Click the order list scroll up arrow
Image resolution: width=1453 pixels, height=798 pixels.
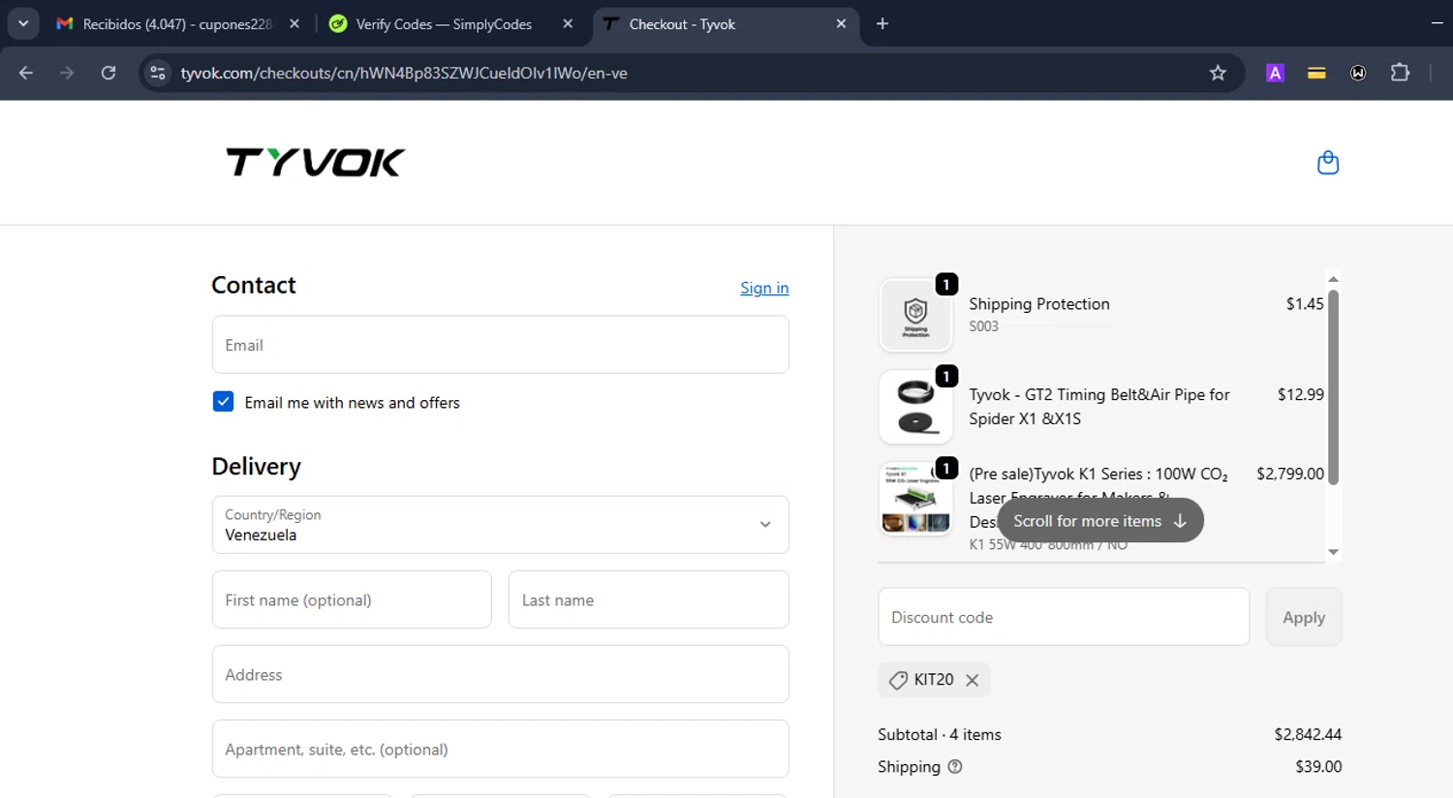click(1333, 279)
